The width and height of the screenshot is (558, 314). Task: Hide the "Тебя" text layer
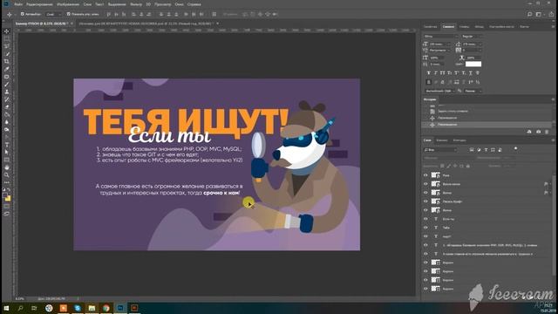[x=425, y=228]
